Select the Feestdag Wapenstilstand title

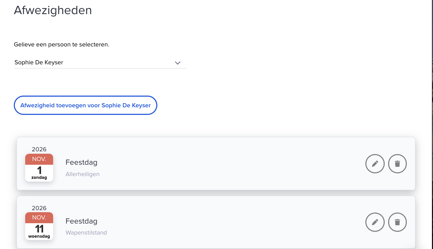click(x=81, y=221)
